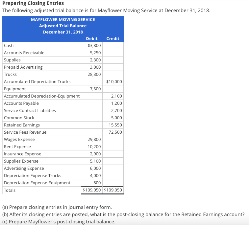Screen dimensions: 249x225
Task: Click question (a) about closing entries
Action: point(57,207)
